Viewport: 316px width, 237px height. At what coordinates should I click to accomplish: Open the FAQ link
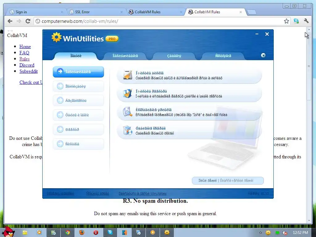[x=24, y=53]
